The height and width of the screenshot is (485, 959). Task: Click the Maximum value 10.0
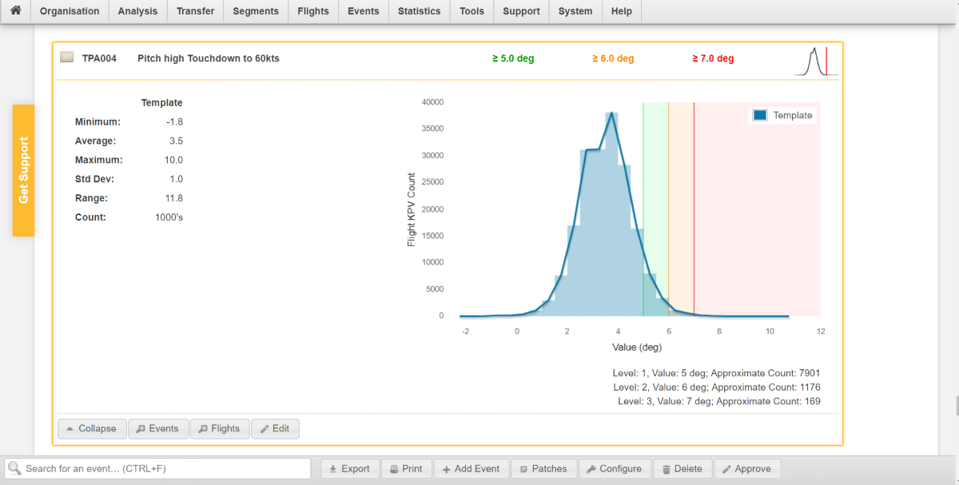[174, 160]
